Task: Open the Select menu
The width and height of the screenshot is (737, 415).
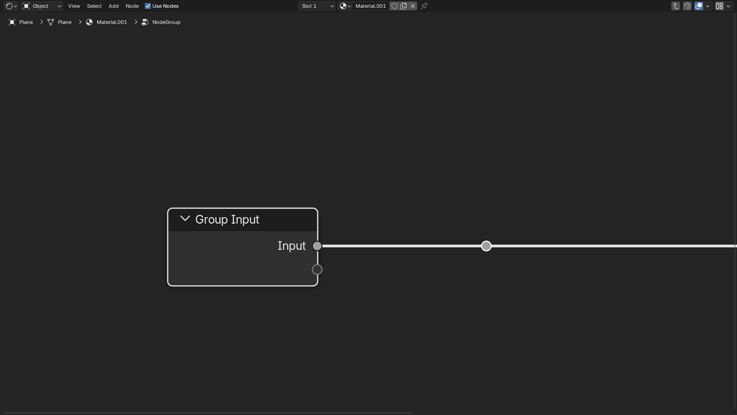Action: point(94,6)
